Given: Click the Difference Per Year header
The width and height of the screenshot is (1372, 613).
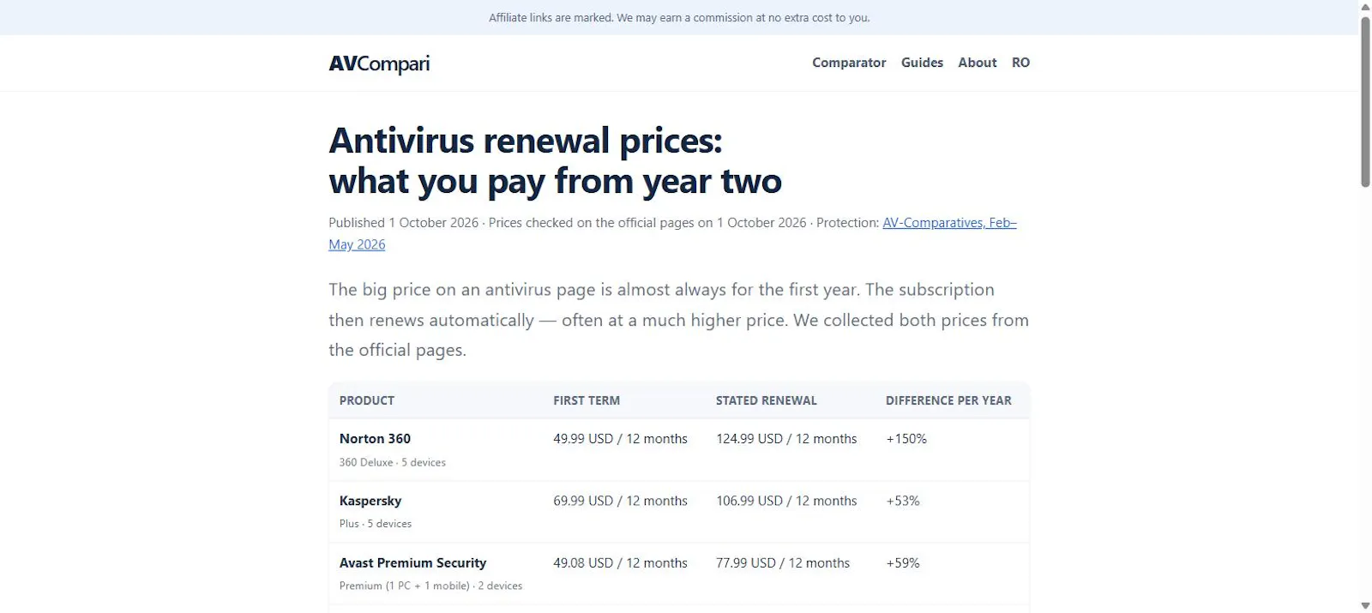Looking at the screenshot, I should [948, 400].
